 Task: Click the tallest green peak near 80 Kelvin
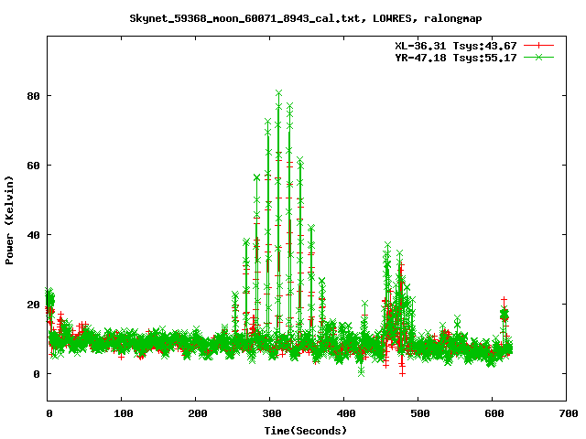point(278,93)
